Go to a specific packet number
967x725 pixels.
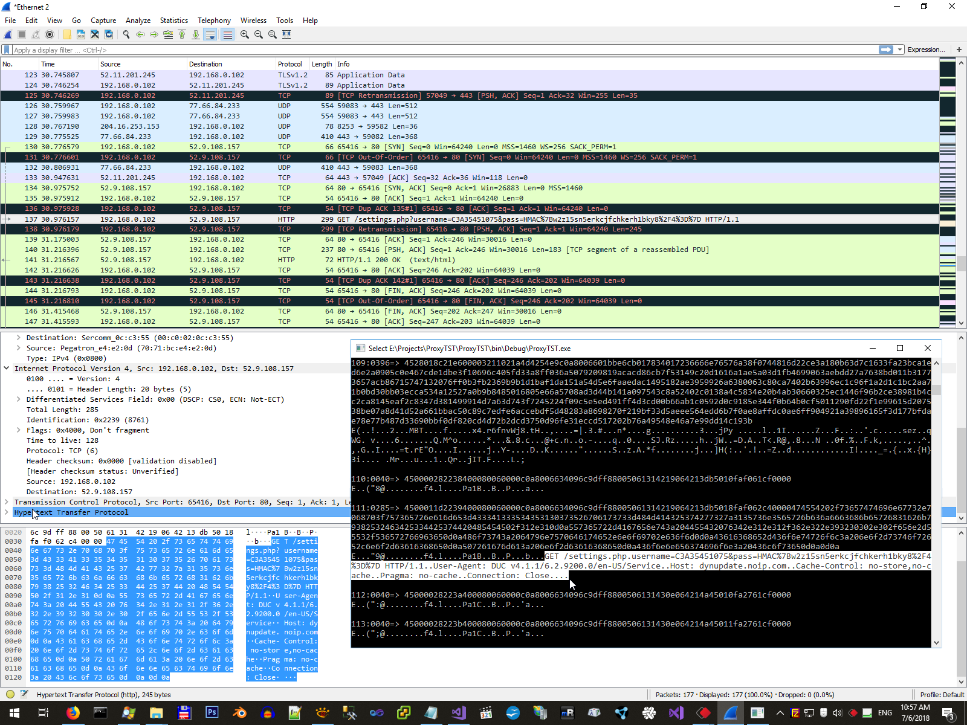pos(168,34)
